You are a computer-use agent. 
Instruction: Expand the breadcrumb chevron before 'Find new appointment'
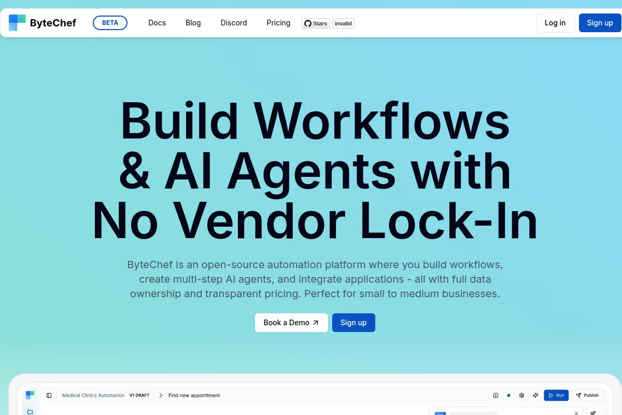[161, 395]
